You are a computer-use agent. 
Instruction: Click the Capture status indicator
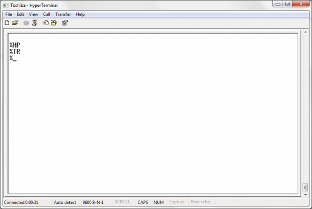[176, 202]
